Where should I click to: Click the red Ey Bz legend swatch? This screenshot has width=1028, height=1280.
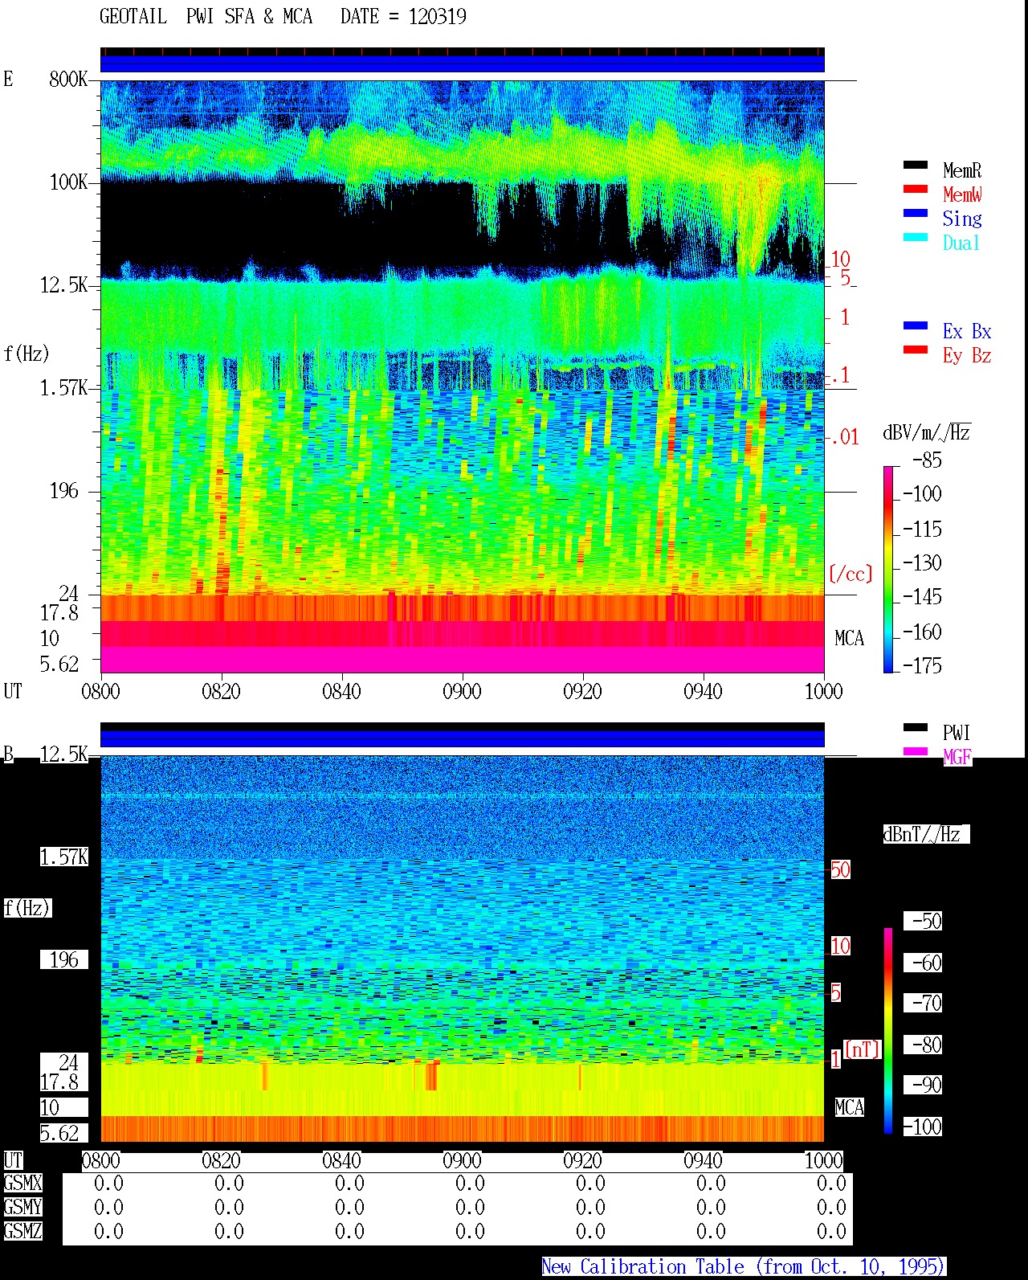916,350
